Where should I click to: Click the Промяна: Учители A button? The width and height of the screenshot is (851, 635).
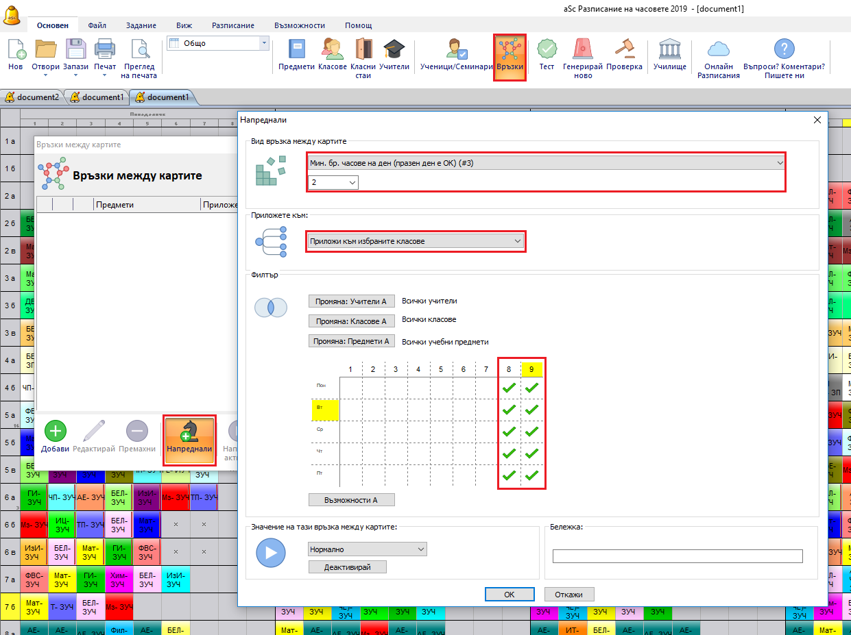click(x=351, y=301)
